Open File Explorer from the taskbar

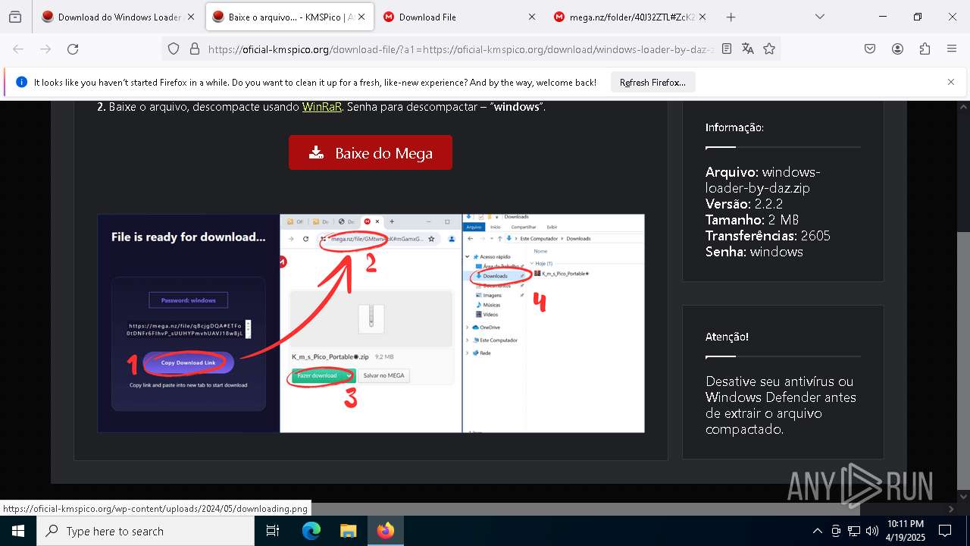click(348, 531)
